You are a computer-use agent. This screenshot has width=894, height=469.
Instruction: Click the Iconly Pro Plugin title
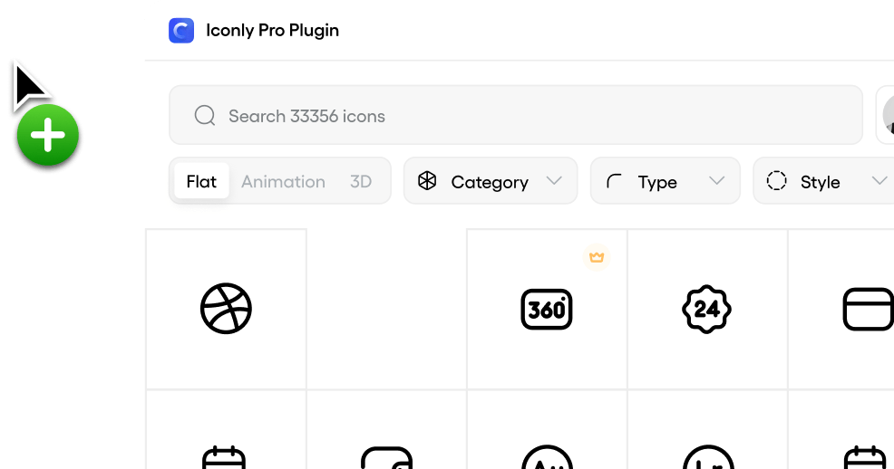[x=272, y=31]
